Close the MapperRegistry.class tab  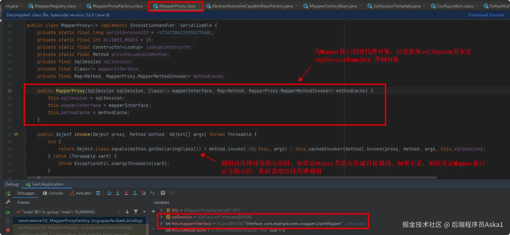(x=80, y=6)
